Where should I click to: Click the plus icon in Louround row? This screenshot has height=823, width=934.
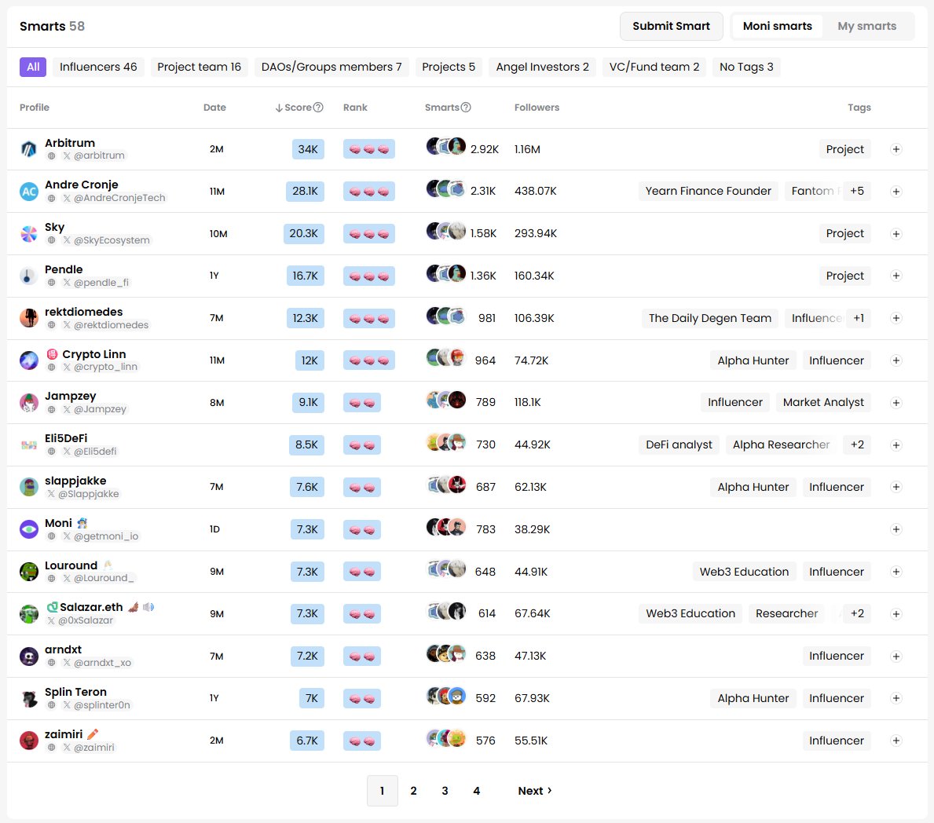[896, 572]
